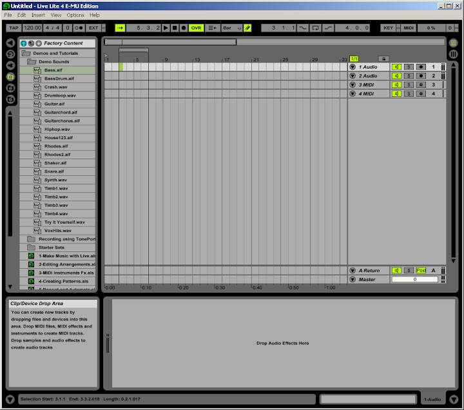Open the Insert menu
Viewport: 464px width, 410px height.
pyautogui.click(x=38, y=15)
